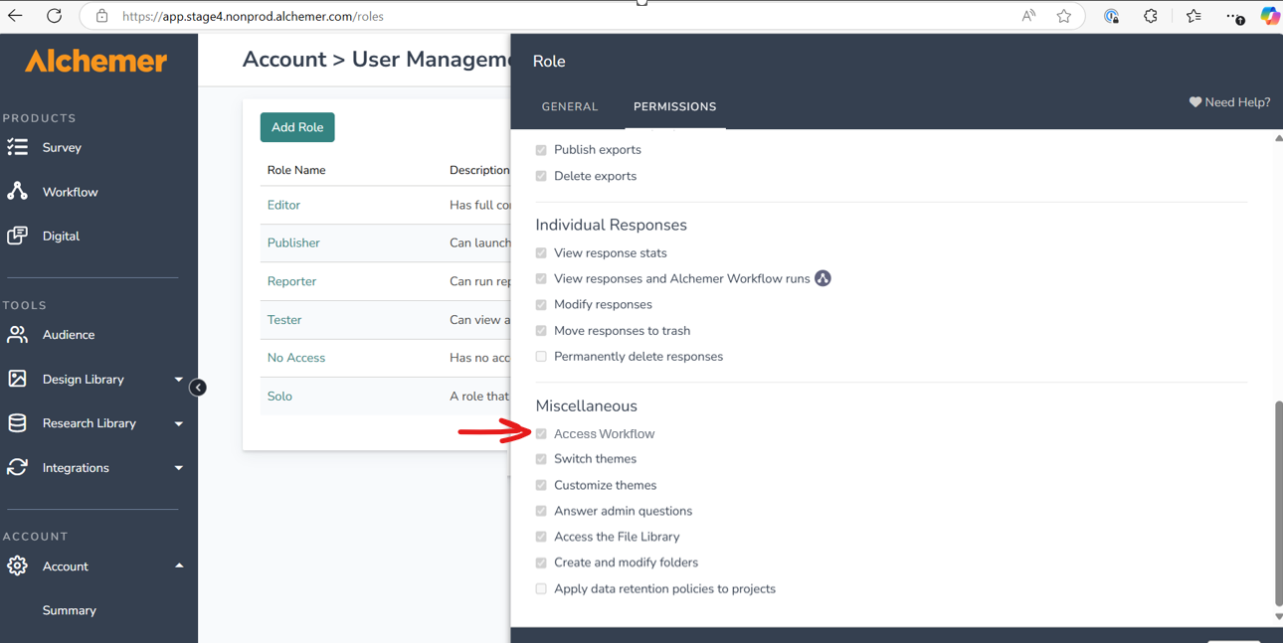Expand the Design Library dropdown arrow
The width and height of the screenshot is (1283, 643).
179,380
